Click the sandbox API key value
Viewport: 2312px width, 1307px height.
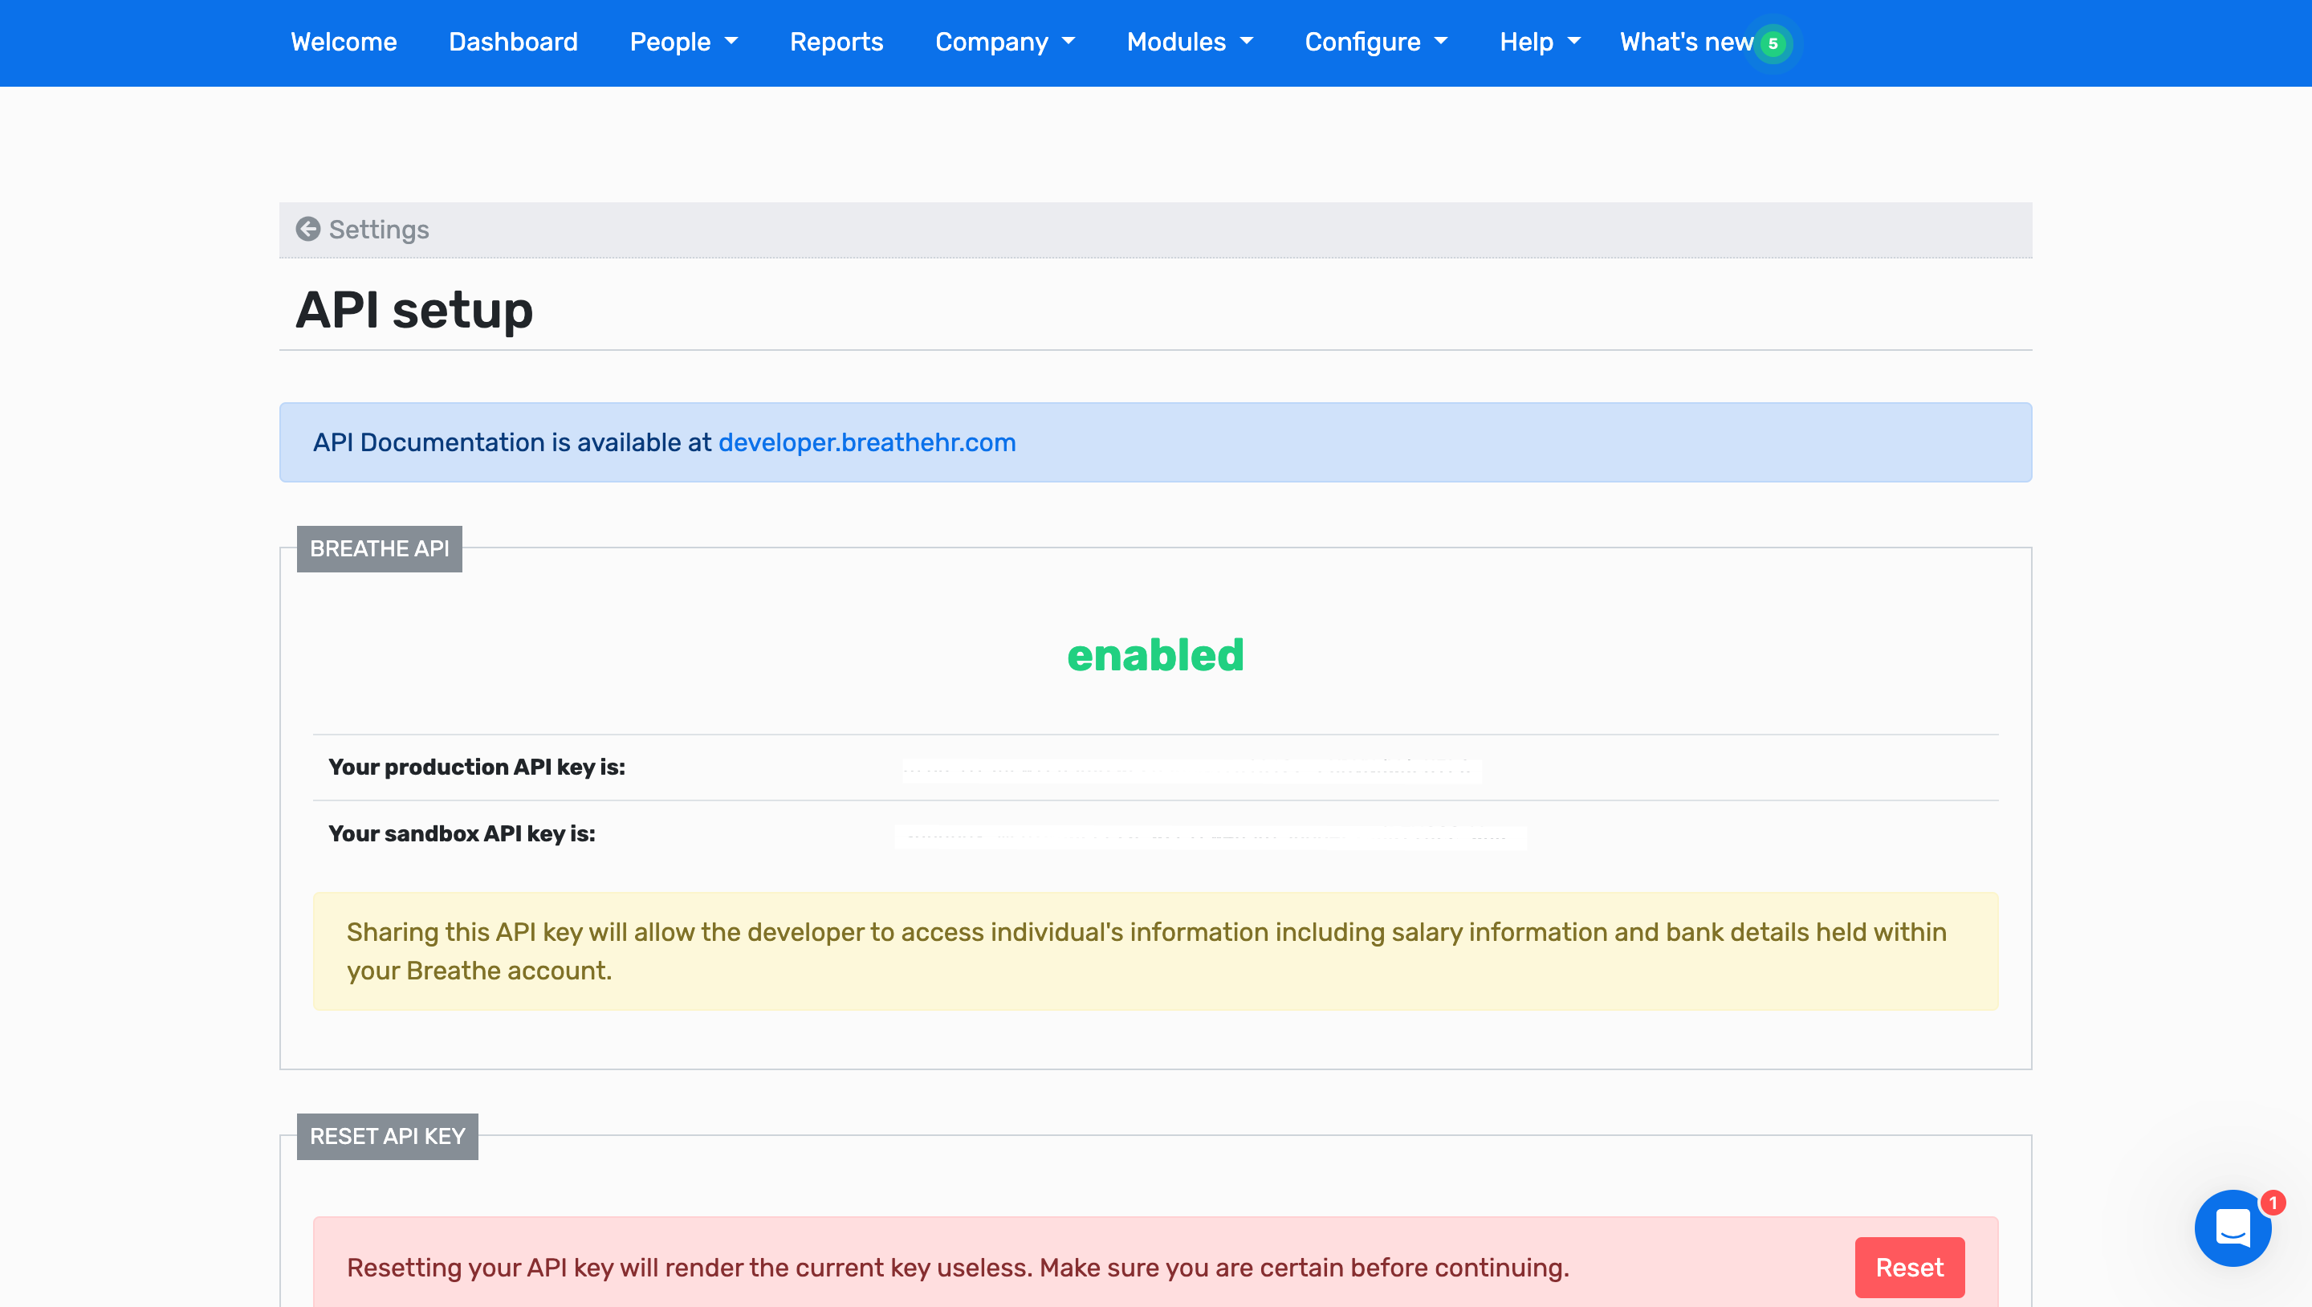click(1209, 836)
